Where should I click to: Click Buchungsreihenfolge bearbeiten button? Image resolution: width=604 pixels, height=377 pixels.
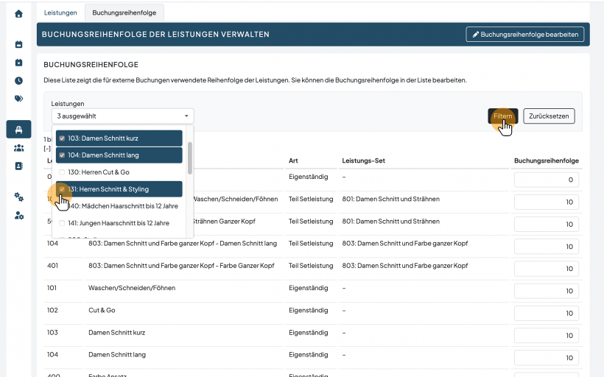point(525,35)
